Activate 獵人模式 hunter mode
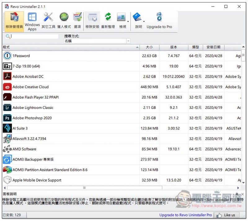The height and width of the screenshot is (221, 248). tap(64, 21)
